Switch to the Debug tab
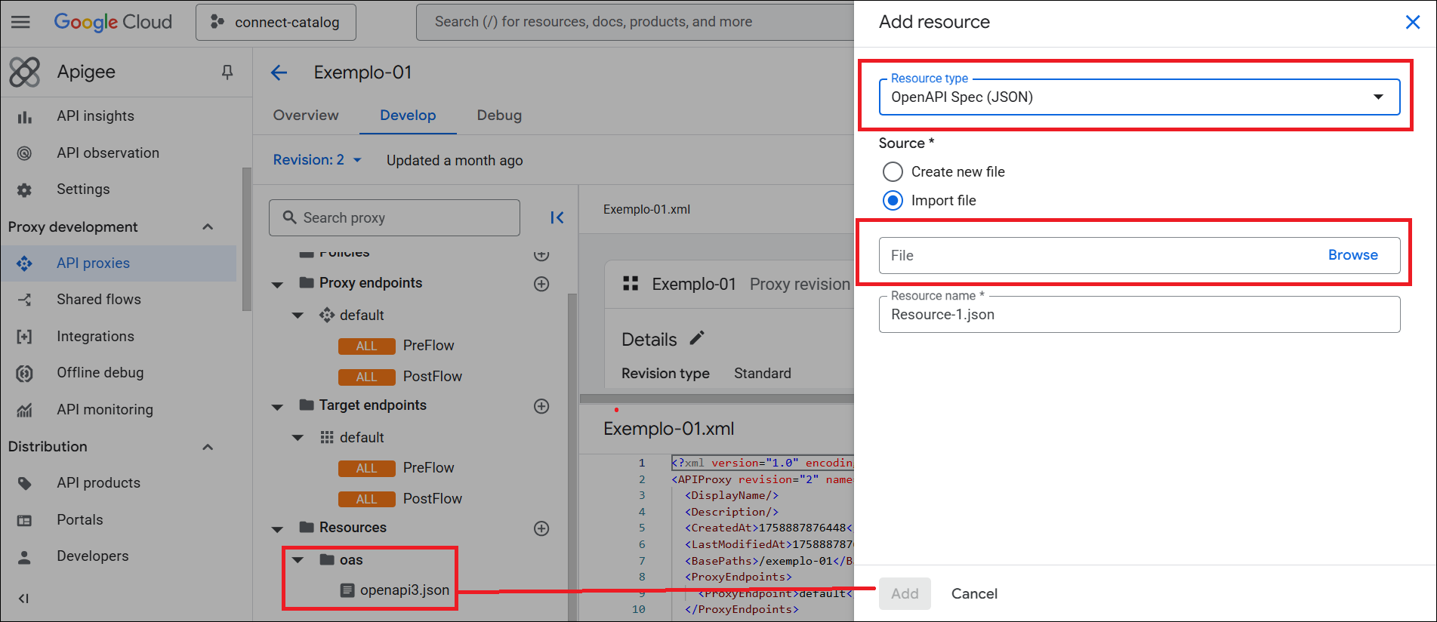 coord(499,115)
